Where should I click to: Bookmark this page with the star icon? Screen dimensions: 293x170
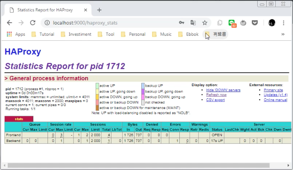(x=205, y=23)
